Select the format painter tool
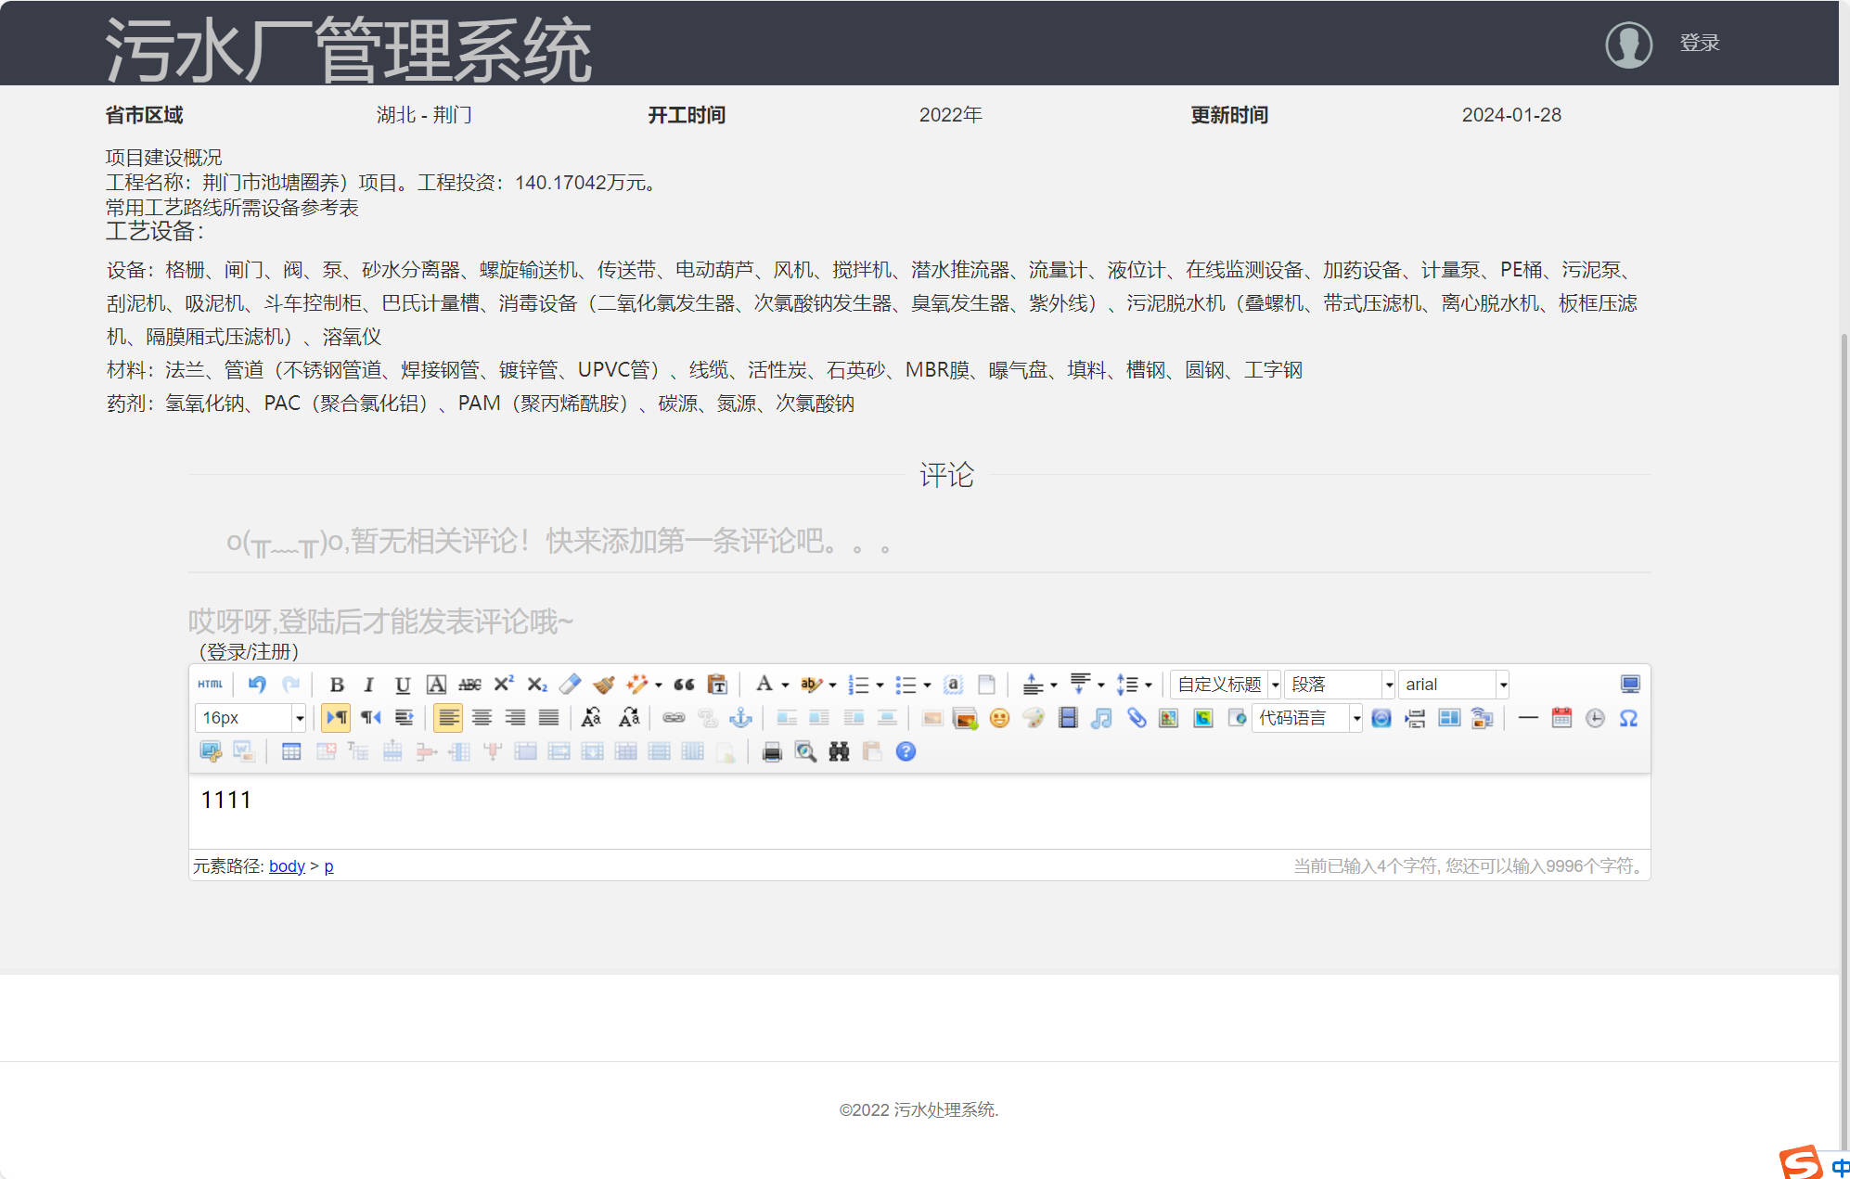Screen dimensions: 1850x1179 pos(604,684)
